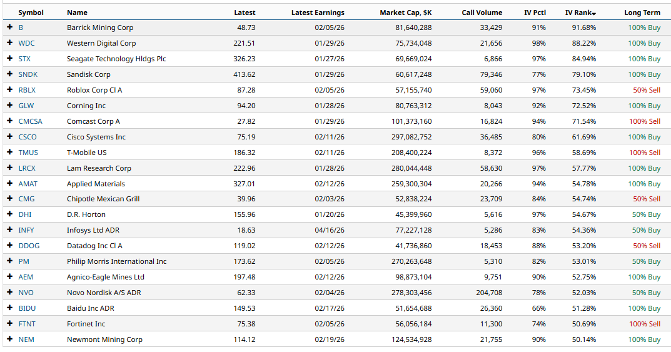Click the plus icon beside CSCO
This screenshot has height=352, width=671.
click(x=9, y=137)
